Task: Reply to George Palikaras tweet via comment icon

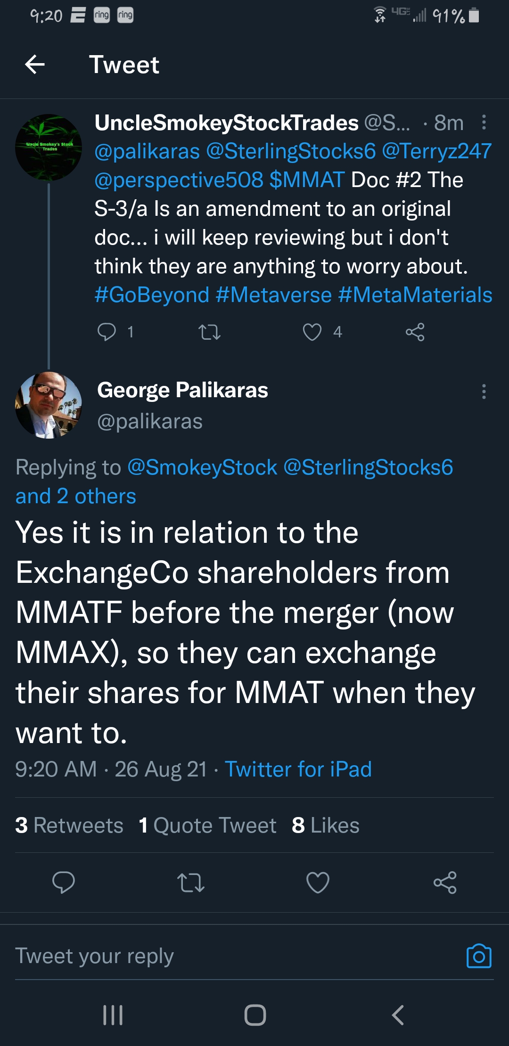Action: [63, 883]
